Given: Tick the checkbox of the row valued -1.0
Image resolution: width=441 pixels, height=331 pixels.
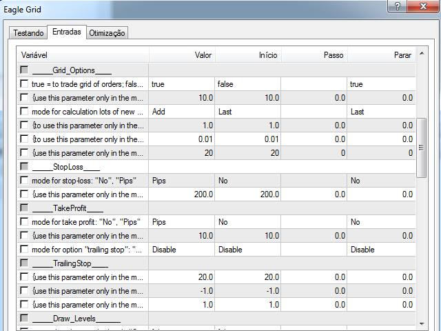Looking at the screenshot, I should tap(24, 290).
